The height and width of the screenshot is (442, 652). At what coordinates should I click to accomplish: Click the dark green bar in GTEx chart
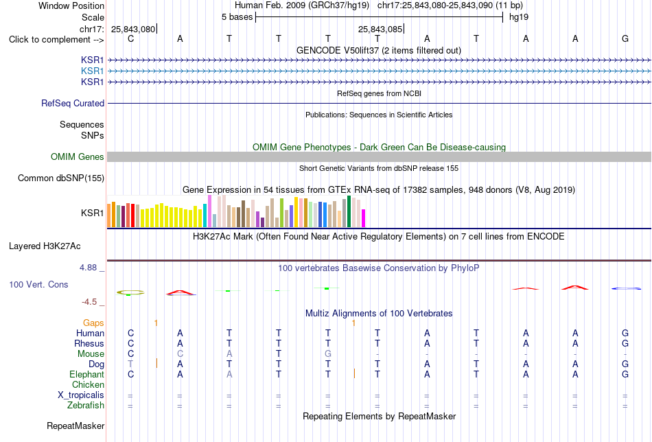[349, 211]
